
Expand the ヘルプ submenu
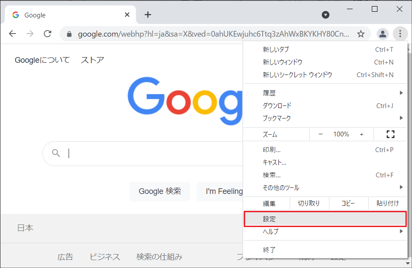point(325,231)
